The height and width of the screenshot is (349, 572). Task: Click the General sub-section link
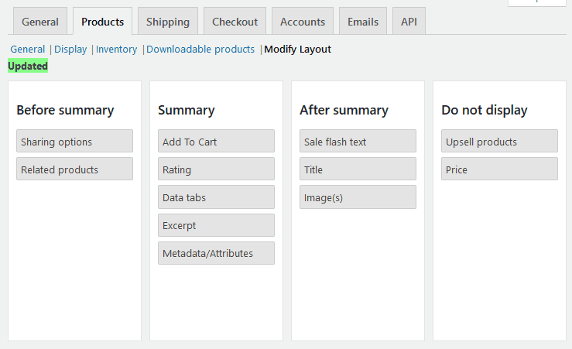coord(27,50)
